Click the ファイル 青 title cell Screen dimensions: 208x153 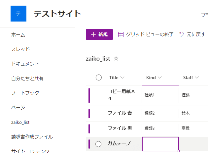click(120, 113)
